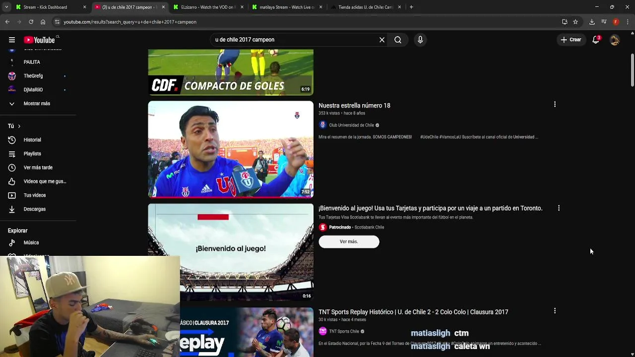Image resolution: width=635 pixels, height=357 pixels.
Task: Click Ver más button on Scotiabank ad
Action: click(349, 241)
